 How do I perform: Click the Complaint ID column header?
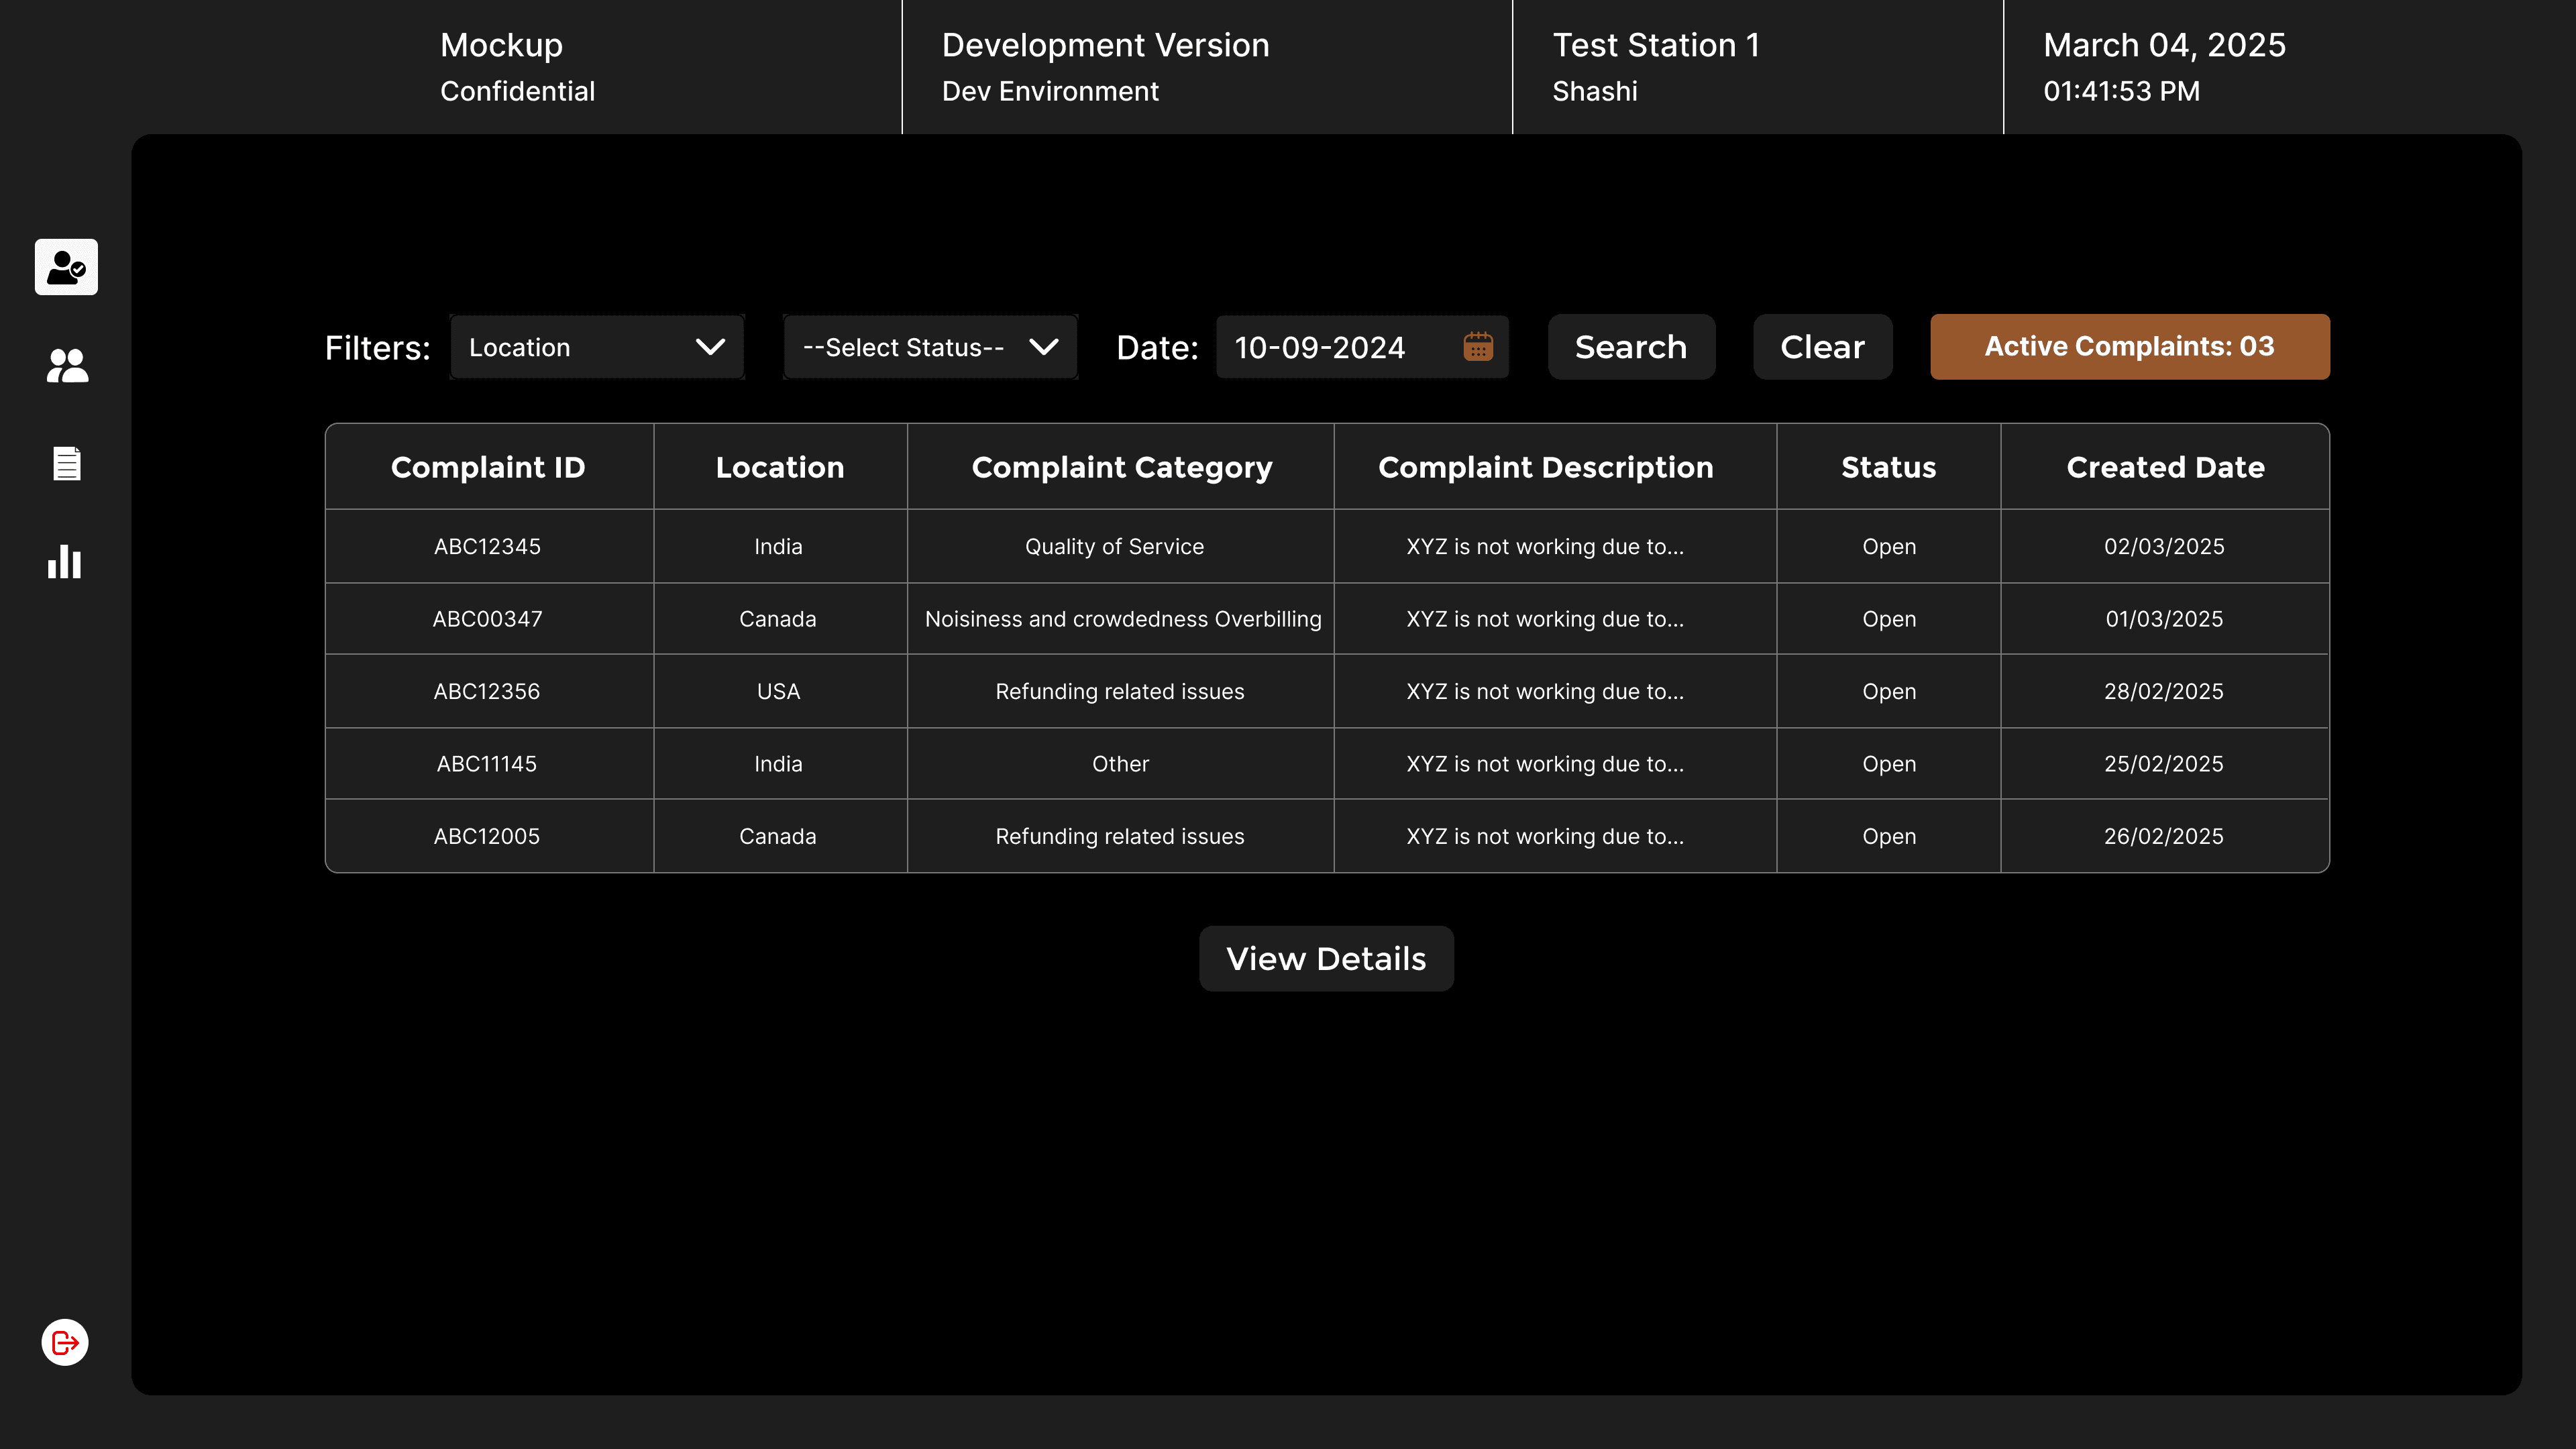(x=488, y=467)
